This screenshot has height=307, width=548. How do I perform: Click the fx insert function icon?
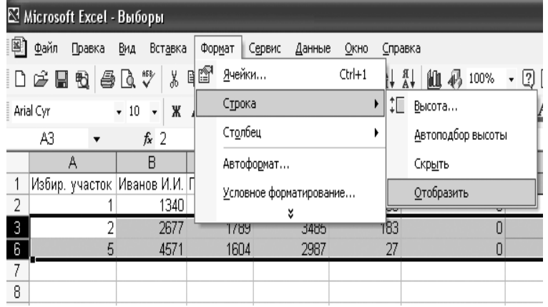(x=148, y=139)
